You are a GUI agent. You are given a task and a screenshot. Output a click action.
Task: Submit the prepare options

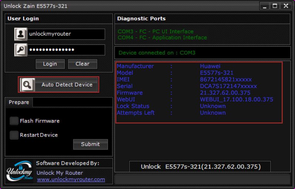coord(90,144)
